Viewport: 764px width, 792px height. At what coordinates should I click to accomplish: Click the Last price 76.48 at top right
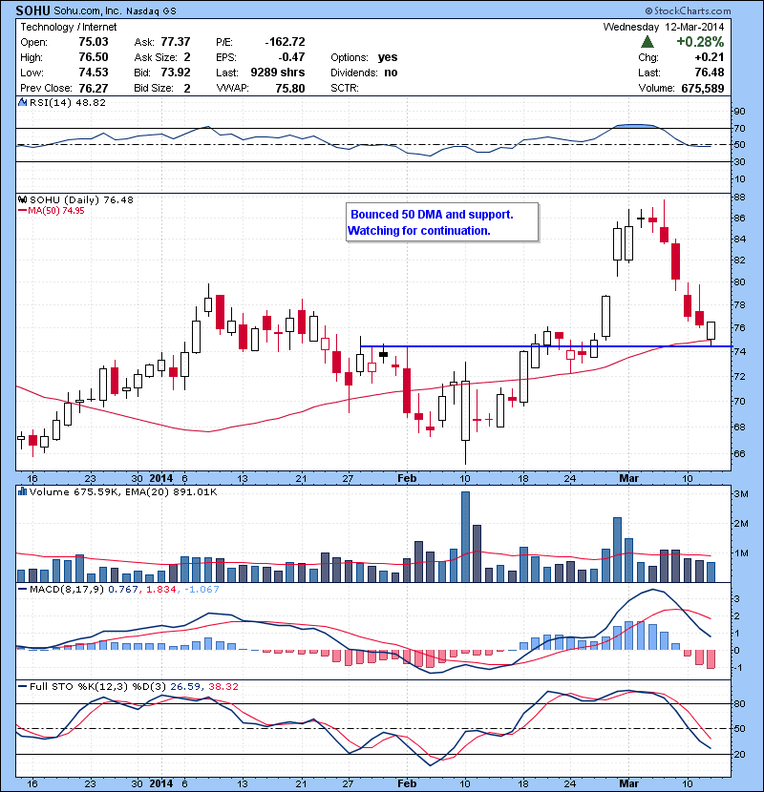point(710,73)
